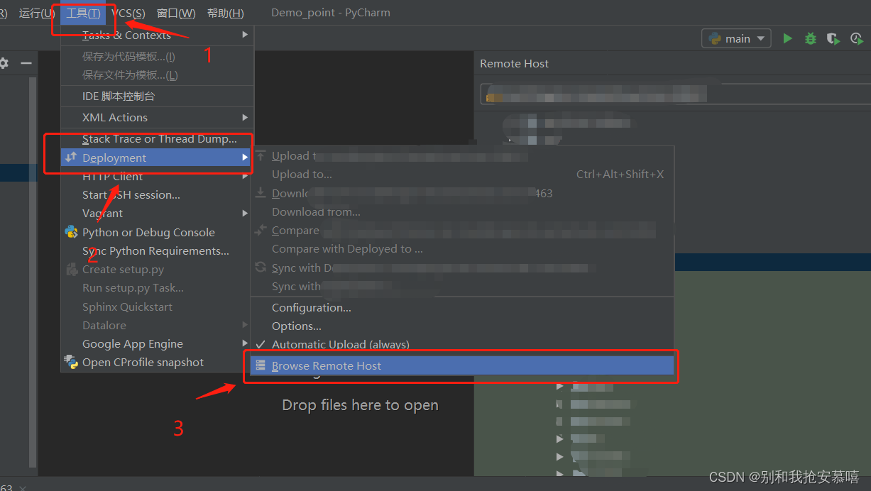Expand the Datalore submenu arrow

click(x=245, y=325)
